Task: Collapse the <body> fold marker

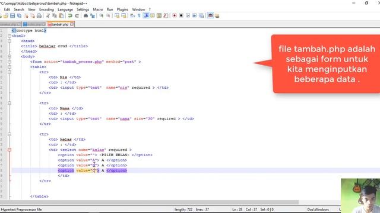Action: tap(9, 57)
